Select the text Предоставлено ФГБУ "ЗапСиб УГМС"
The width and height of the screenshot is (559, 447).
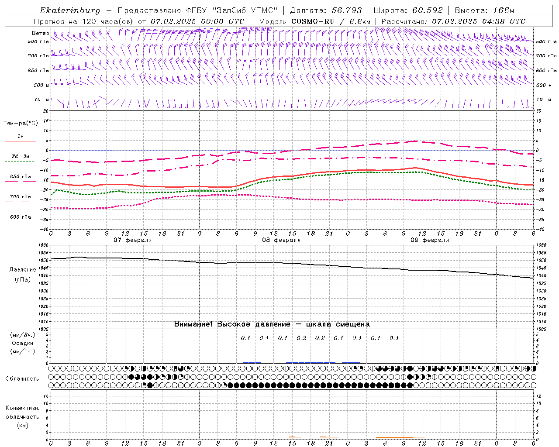(x=198, y=10)
